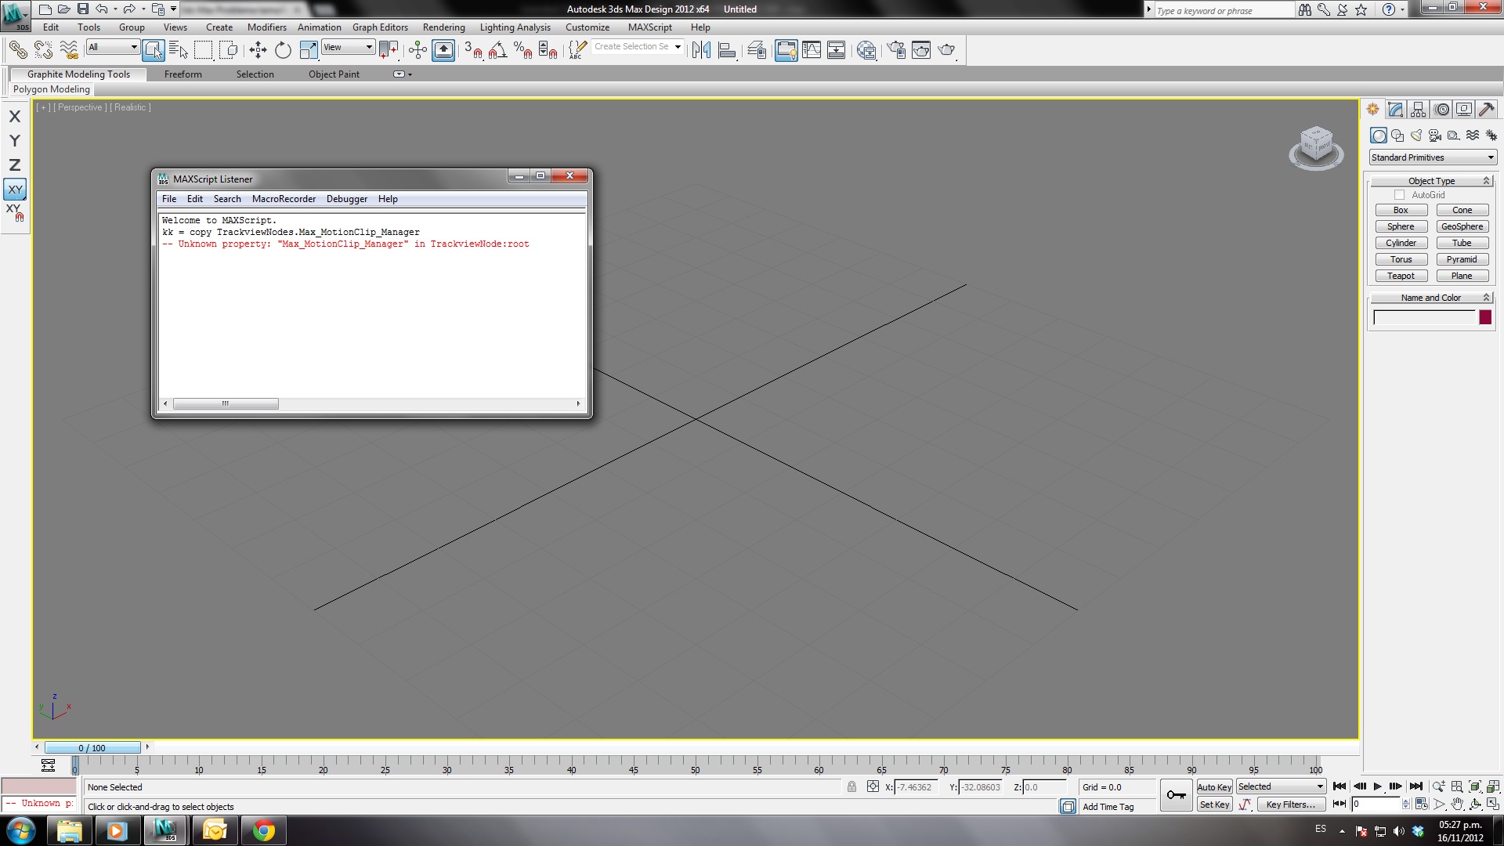Screen dimensions: 1504x846
Task: Click the Lights category icon
Action: 1416,136
